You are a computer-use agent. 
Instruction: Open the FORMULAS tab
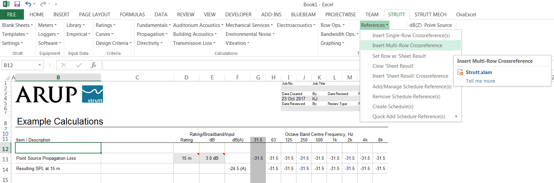(132, 15)
